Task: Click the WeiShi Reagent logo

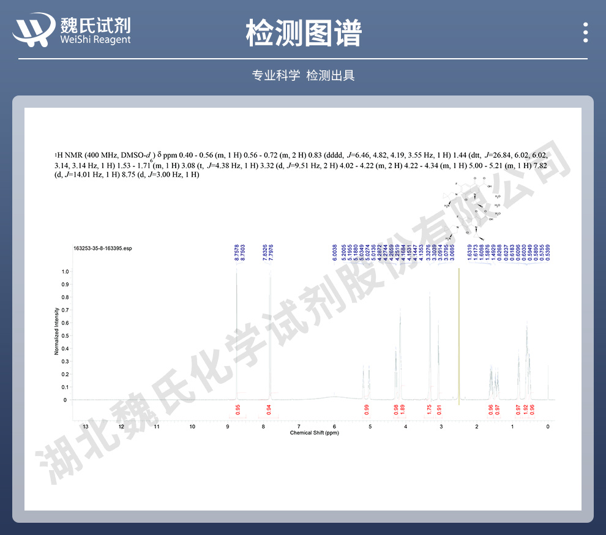Action: click(x=72, y=30)
